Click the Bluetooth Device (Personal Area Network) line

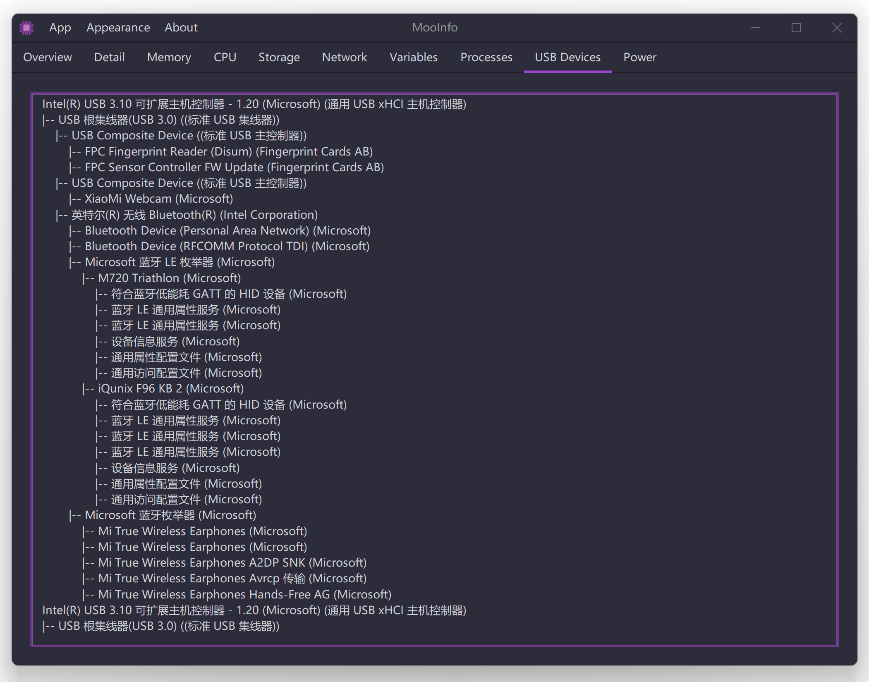(220, 230)
